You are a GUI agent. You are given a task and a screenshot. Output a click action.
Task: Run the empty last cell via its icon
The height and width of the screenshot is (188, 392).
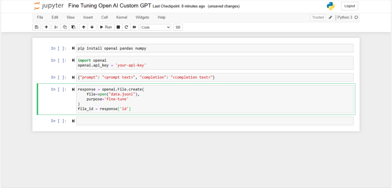click(x=73, y=121)
